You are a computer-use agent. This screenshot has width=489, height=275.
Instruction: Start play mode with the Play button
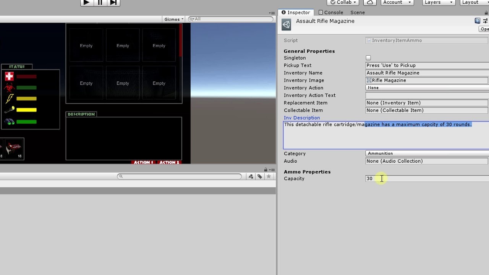[87, 3]
